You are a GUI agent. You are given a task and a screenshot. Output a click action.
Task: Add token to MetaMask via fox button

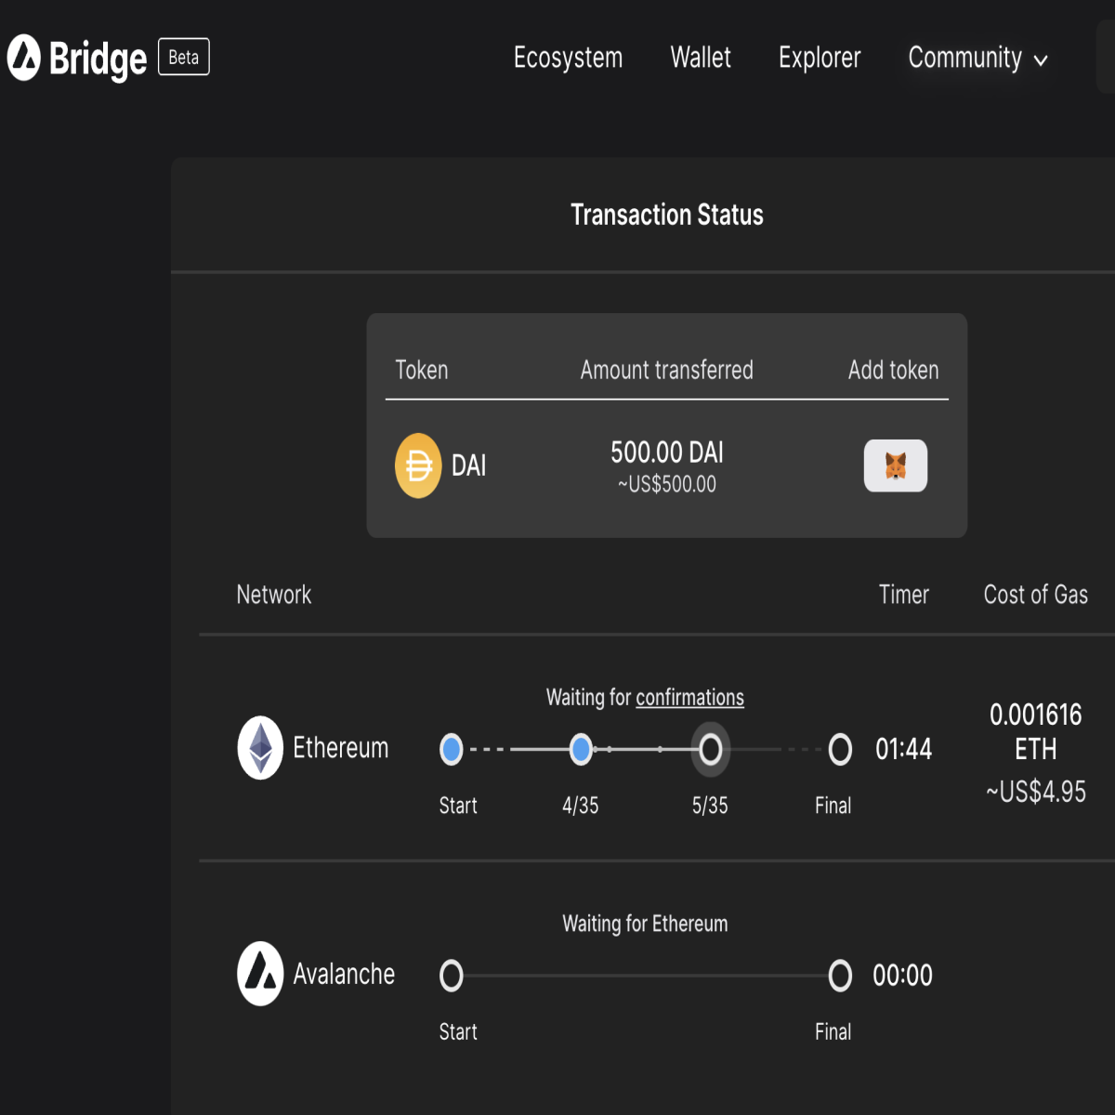(896, 466)
